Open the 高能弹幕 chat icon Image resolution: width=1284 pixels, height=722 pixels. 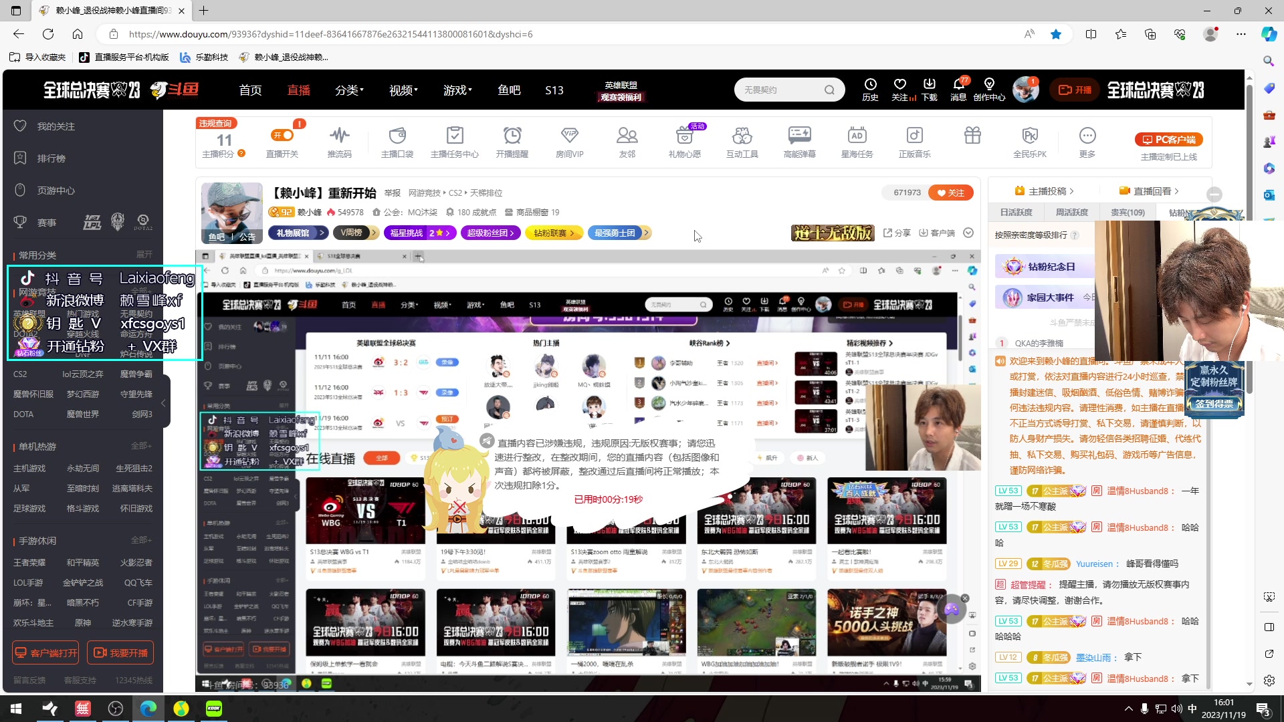tap(800, 136)
